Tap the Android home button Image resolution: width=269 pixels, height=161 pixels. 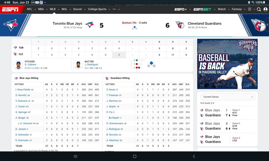135,156
